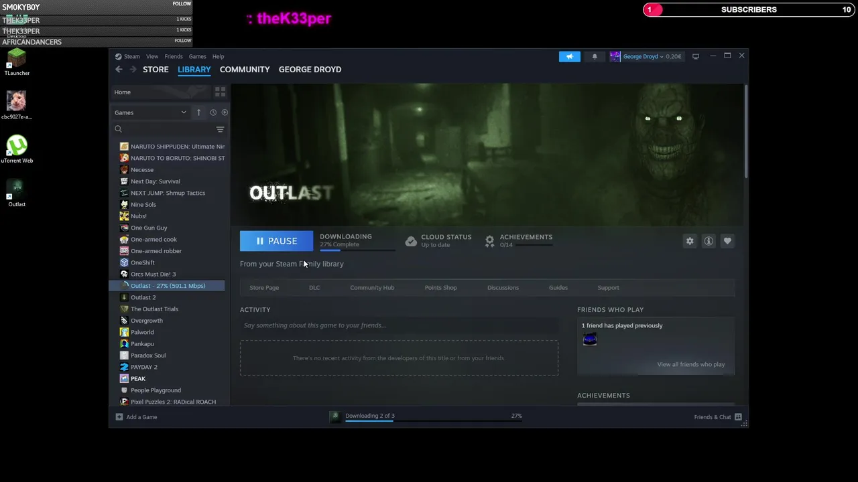The width and height of the screenshot is (858, 482).
Task: Open TLauncher desktop shortcut
Action: (17, 62)
